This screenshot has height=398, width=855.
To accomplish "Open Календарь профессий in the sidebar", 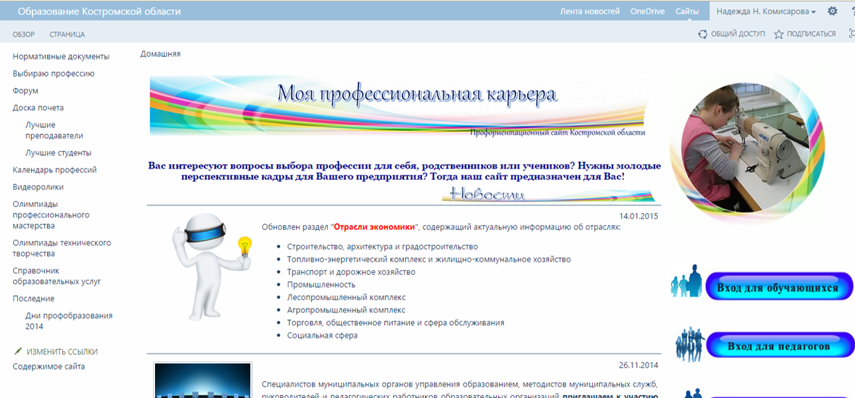I will point(55,170).
